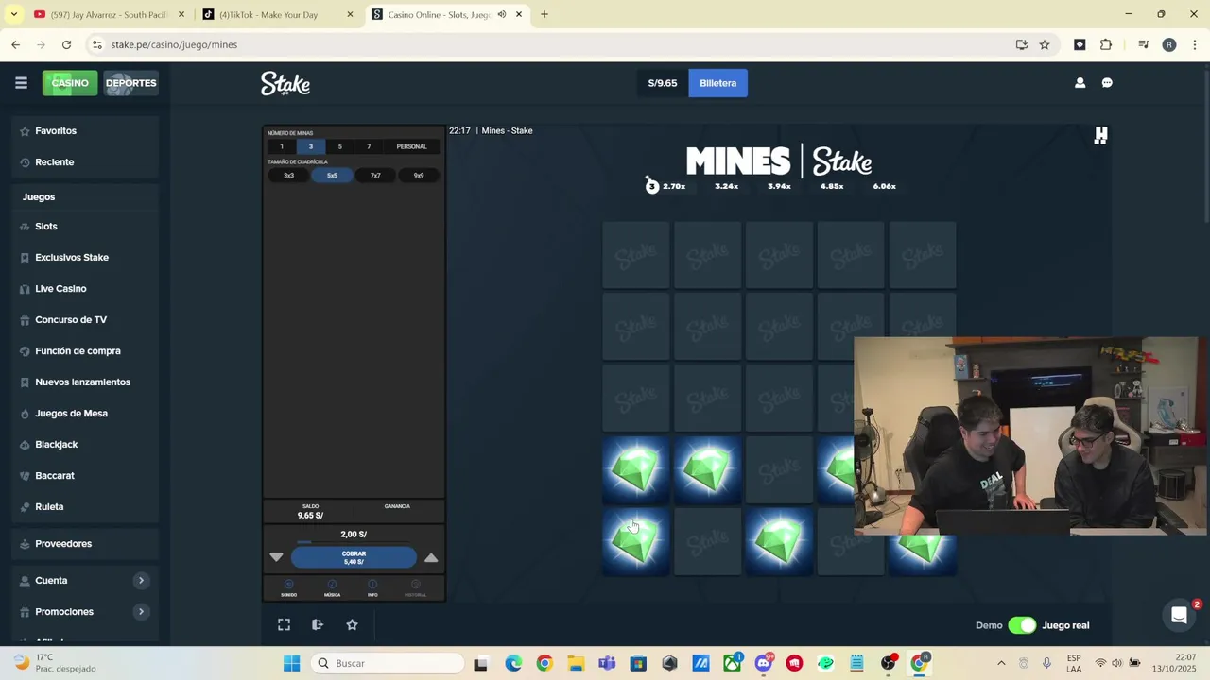Open Microsoft Edge from the taskbar
Image resolution: width=1210 pixels, height=680 pixels.
pyautogui.click(x=513, y=663)
